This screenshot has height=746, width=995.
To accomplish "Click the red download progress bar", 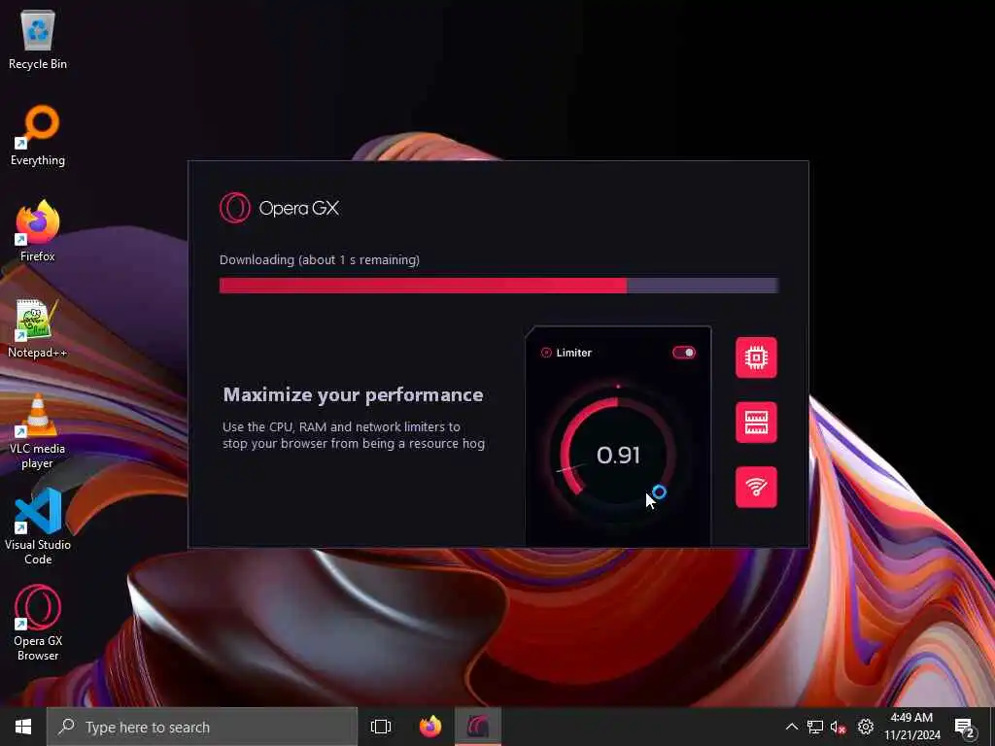I will (498, 286).
